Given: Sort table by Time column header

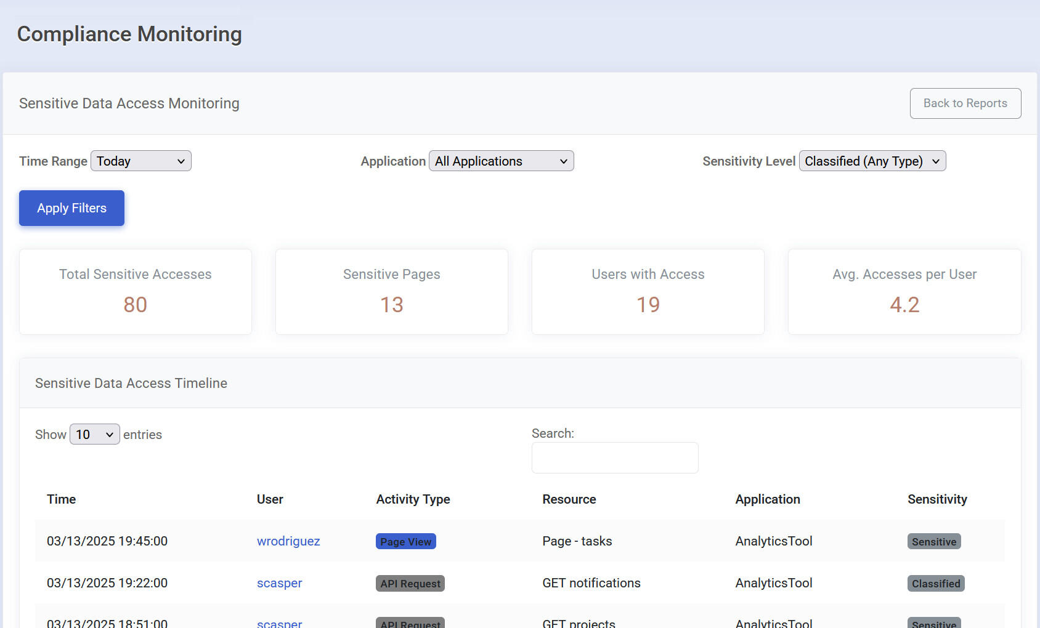Looking at the screenshot, I should click(x=62, y=499).
